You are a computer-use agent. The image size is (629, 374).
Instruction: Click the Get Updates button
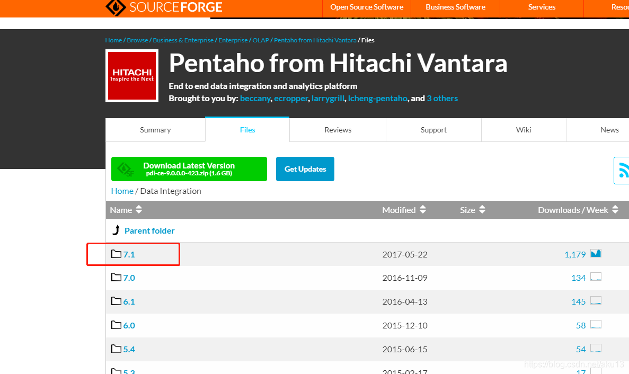305,169
